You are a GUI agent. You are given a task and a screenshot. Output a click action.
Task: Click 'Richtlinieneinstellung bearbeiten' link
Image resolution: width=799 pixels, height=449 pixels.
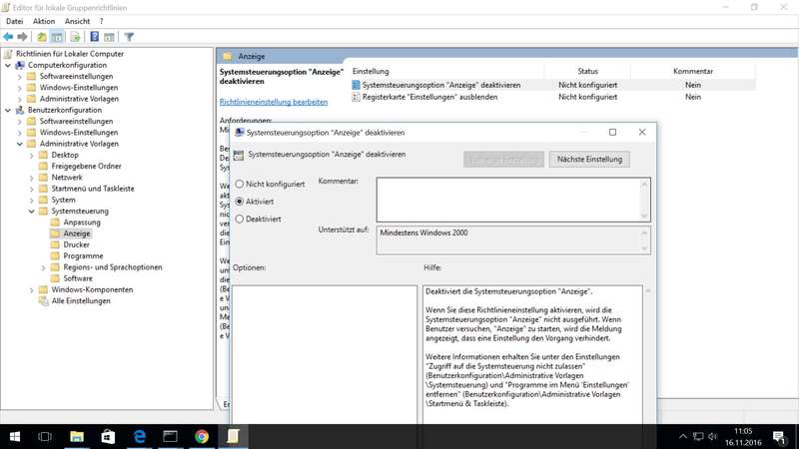point(274,102)
